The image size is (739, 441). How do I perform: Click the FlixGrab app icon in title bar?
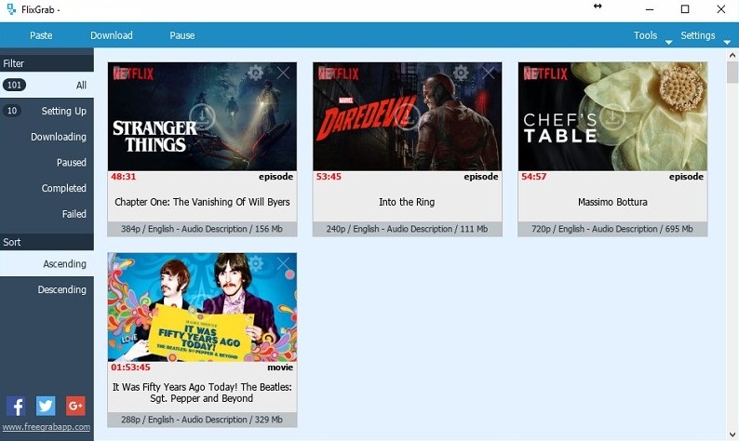coord(11,9)
